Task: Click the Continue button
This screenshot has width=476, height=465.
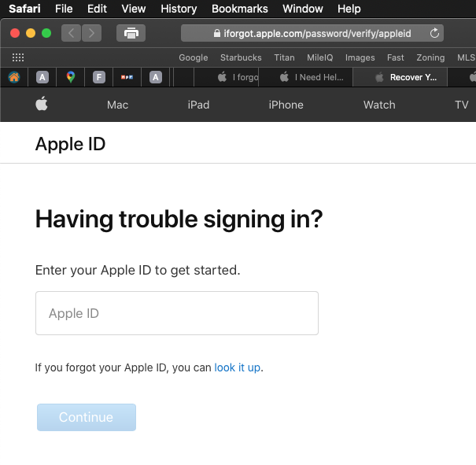Action: [x=87, y=417]
